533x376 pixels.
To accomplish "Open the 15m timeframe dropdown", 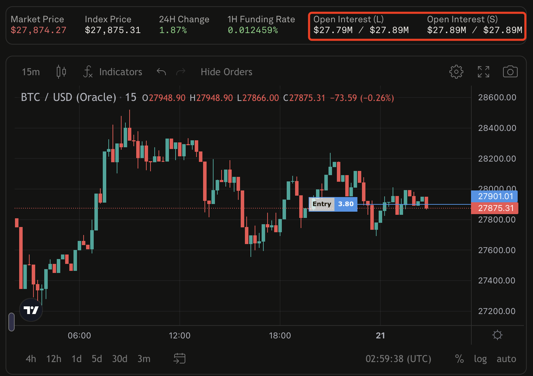I will tap(31, 72).
